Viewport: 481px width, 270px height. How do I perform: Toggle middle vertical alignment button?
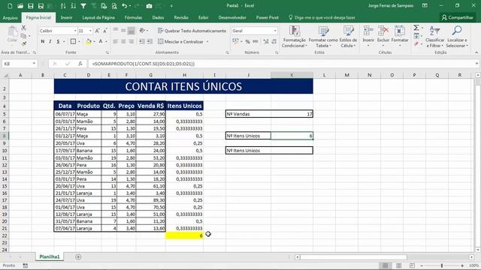123,30
